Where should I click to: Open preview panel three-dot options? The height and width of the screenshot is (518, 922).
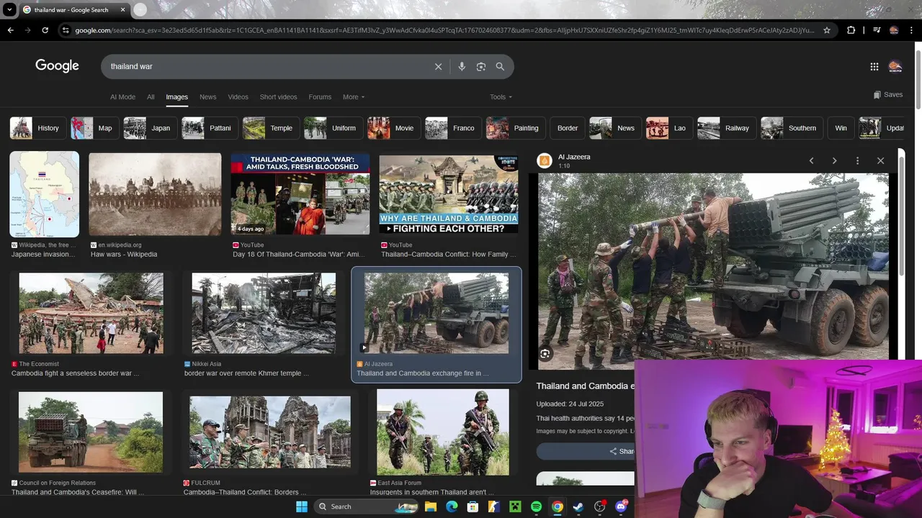[857, 160]
